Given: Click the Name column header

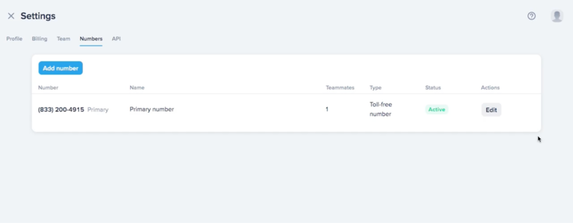Looking at the screenshot, I should (x=137, y=88).
